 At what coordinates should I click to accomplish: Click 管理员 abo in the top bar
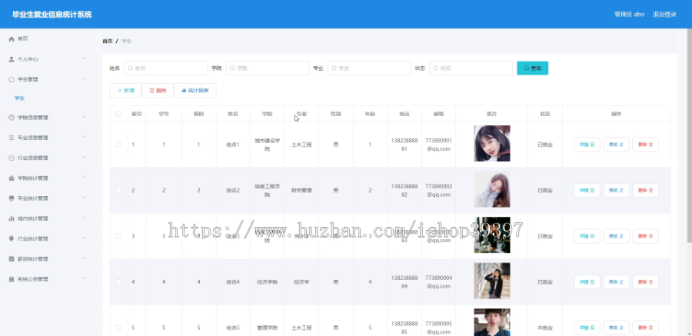click(629, 14)
